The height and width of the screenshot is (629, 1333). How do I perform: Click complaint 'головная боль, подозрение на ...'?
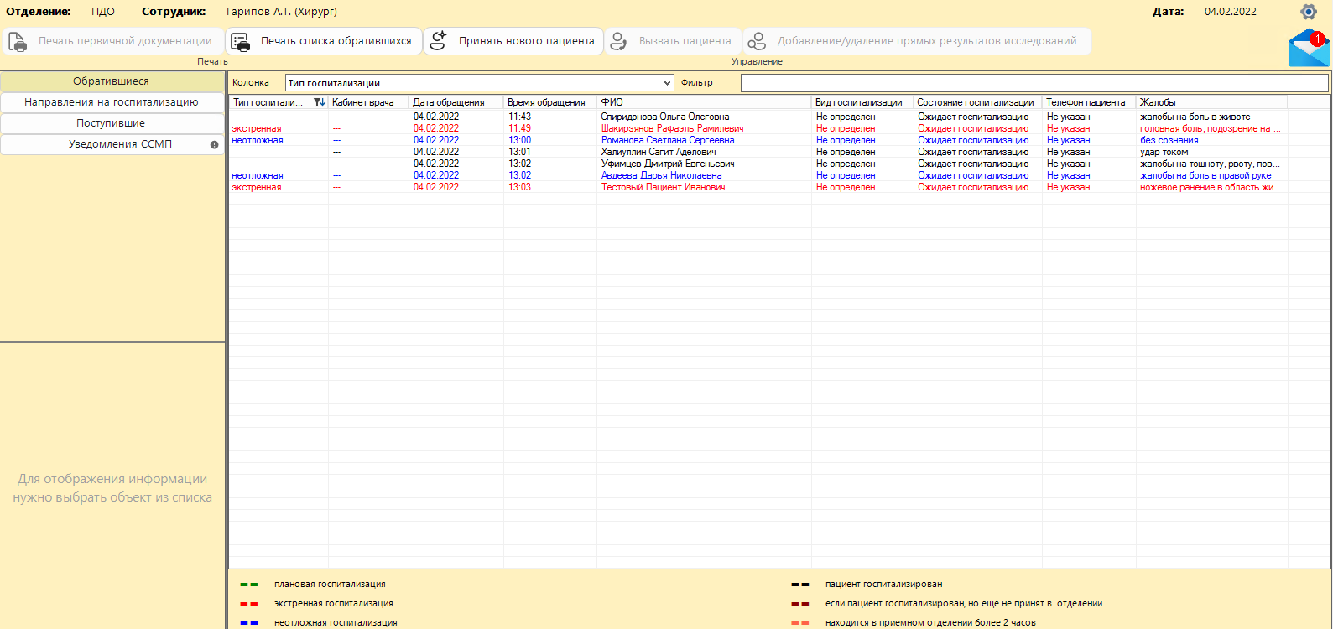[x=1210, y=128]
